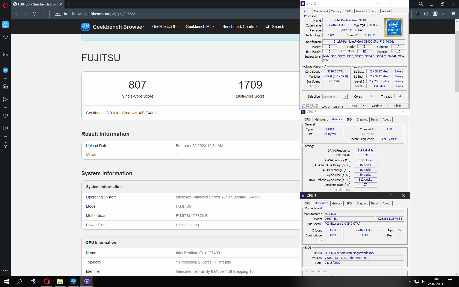Select SPD tab in bottom CPU-Z mainboard window
Screen dimensions: 459x287
pyautogui.click(x=349, y=203)
